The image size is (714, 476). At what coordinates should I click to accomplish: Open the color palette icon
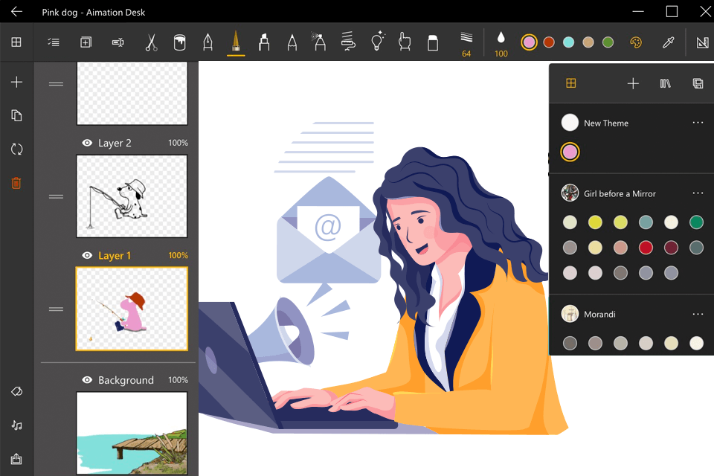[636, 42]
